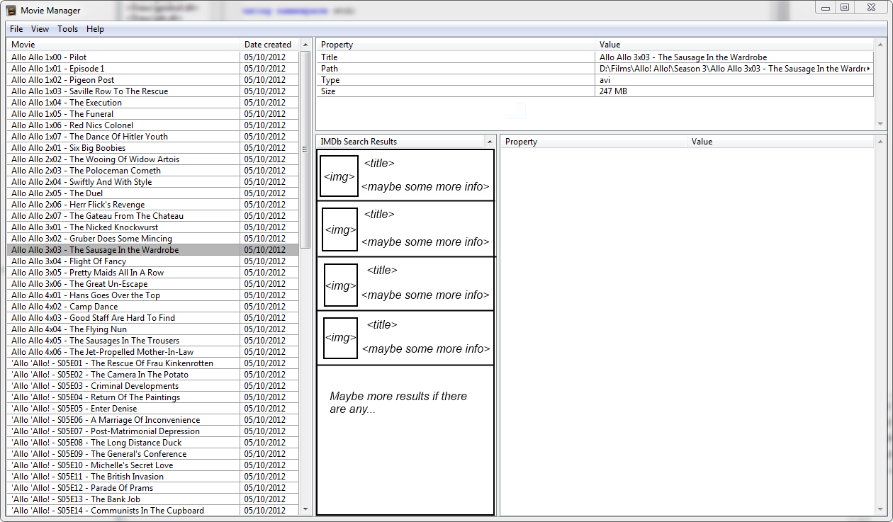
Task: Click the first IMDb result image placeholder
Action: point(339,176)
